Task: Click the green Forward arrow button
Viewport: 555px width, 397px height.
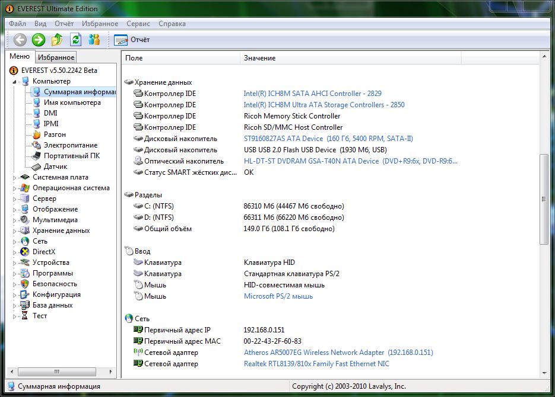Action: pyautogui.click(x=38, y=40)
